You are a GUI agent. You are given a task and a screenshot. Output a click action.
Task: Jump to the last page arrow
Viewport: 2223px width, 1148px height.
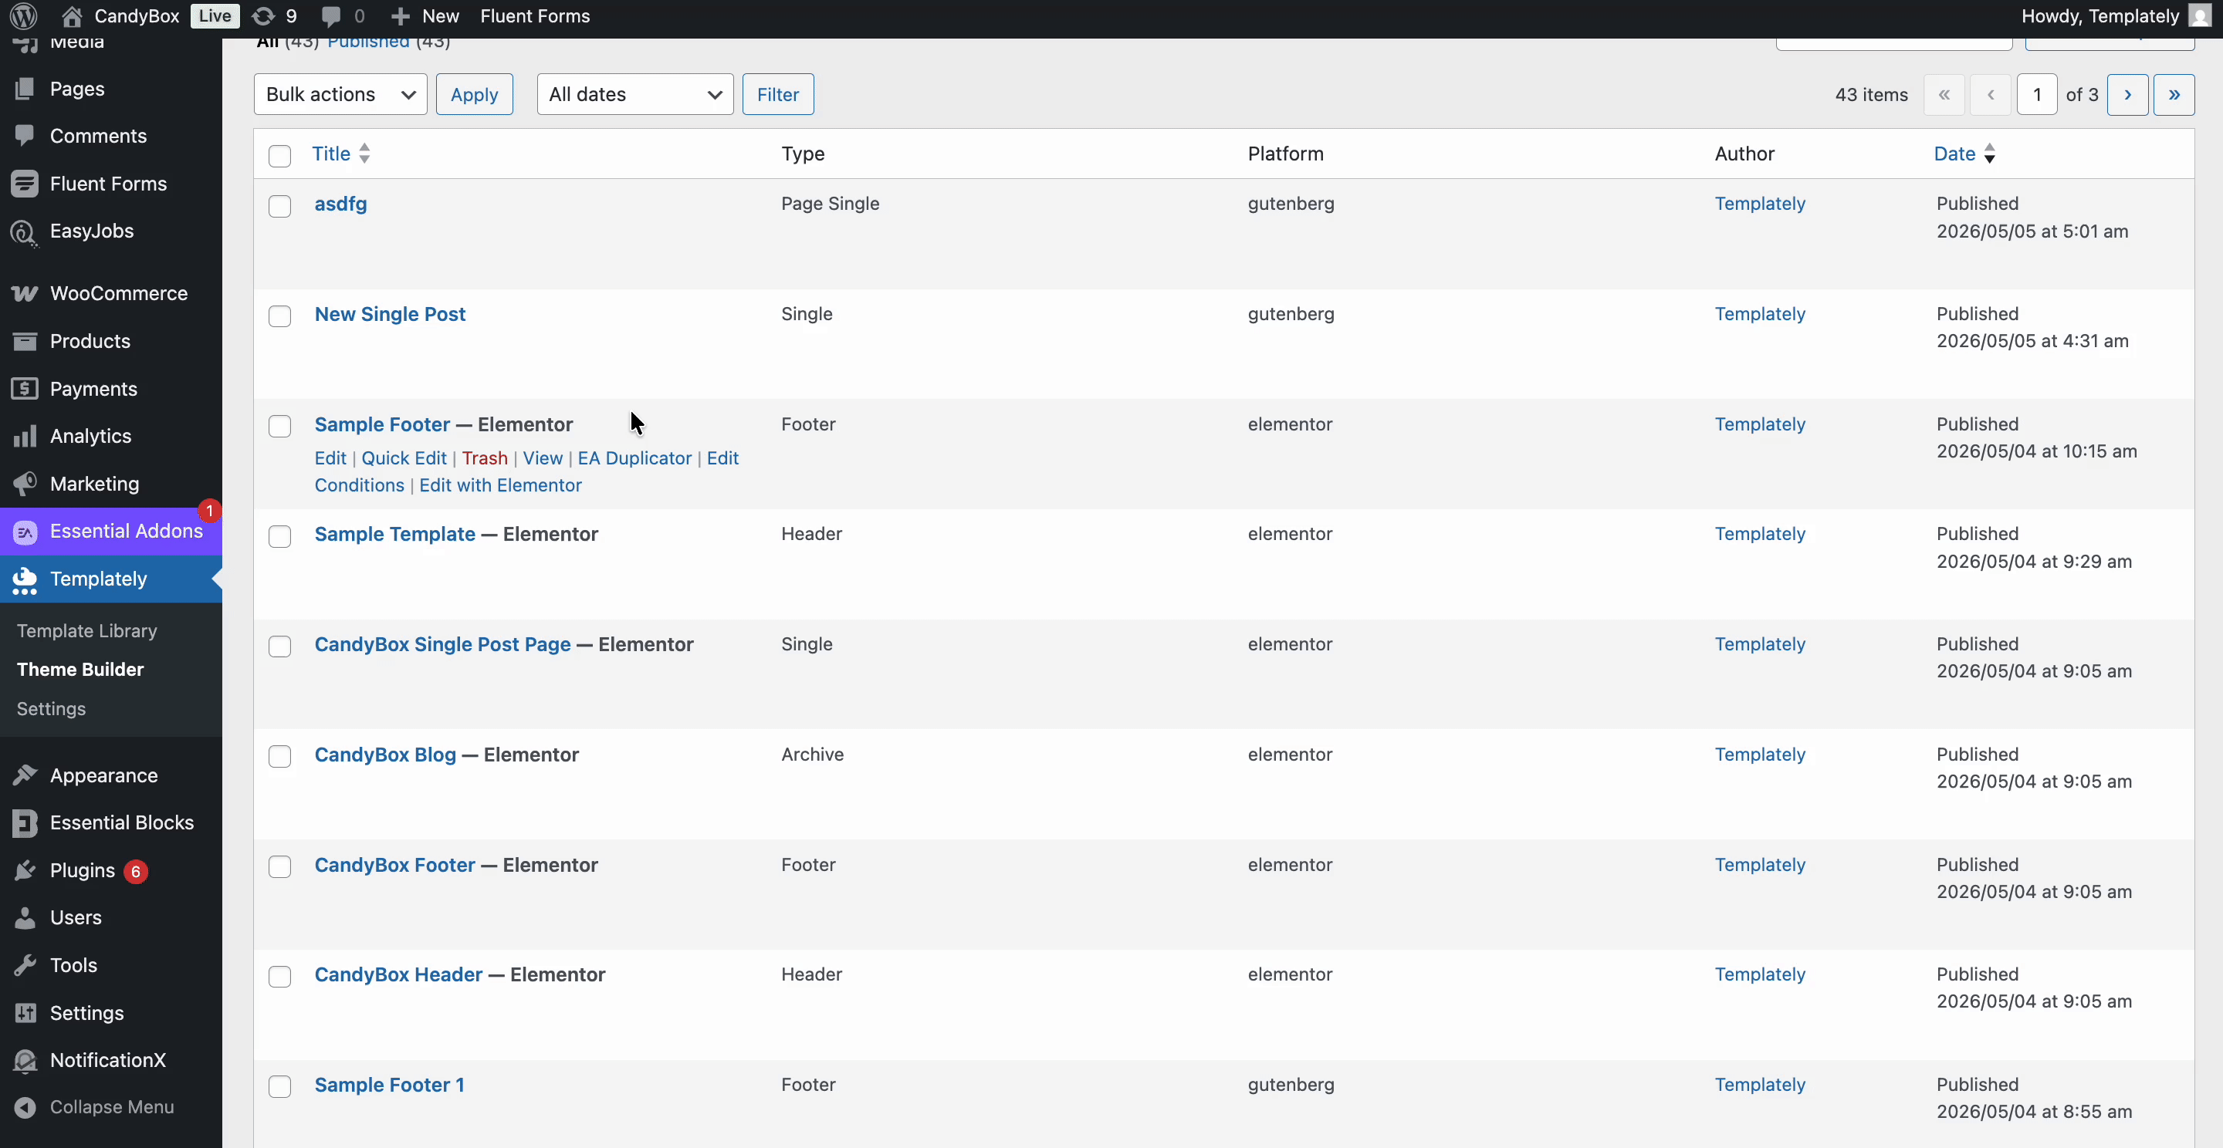point(2174,94)
